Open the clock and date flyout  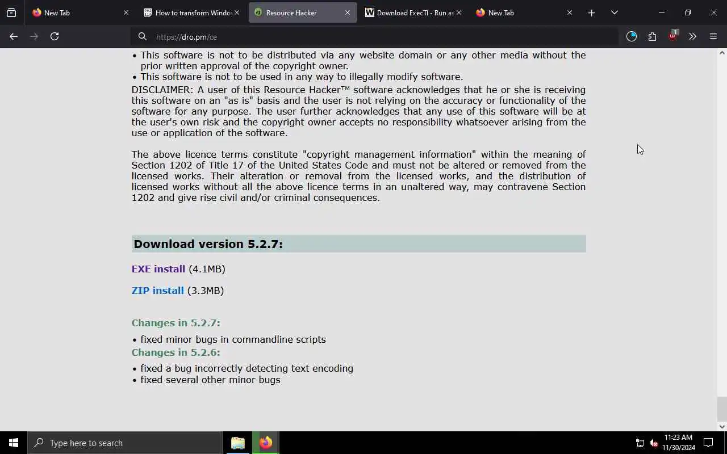[679, 443]
